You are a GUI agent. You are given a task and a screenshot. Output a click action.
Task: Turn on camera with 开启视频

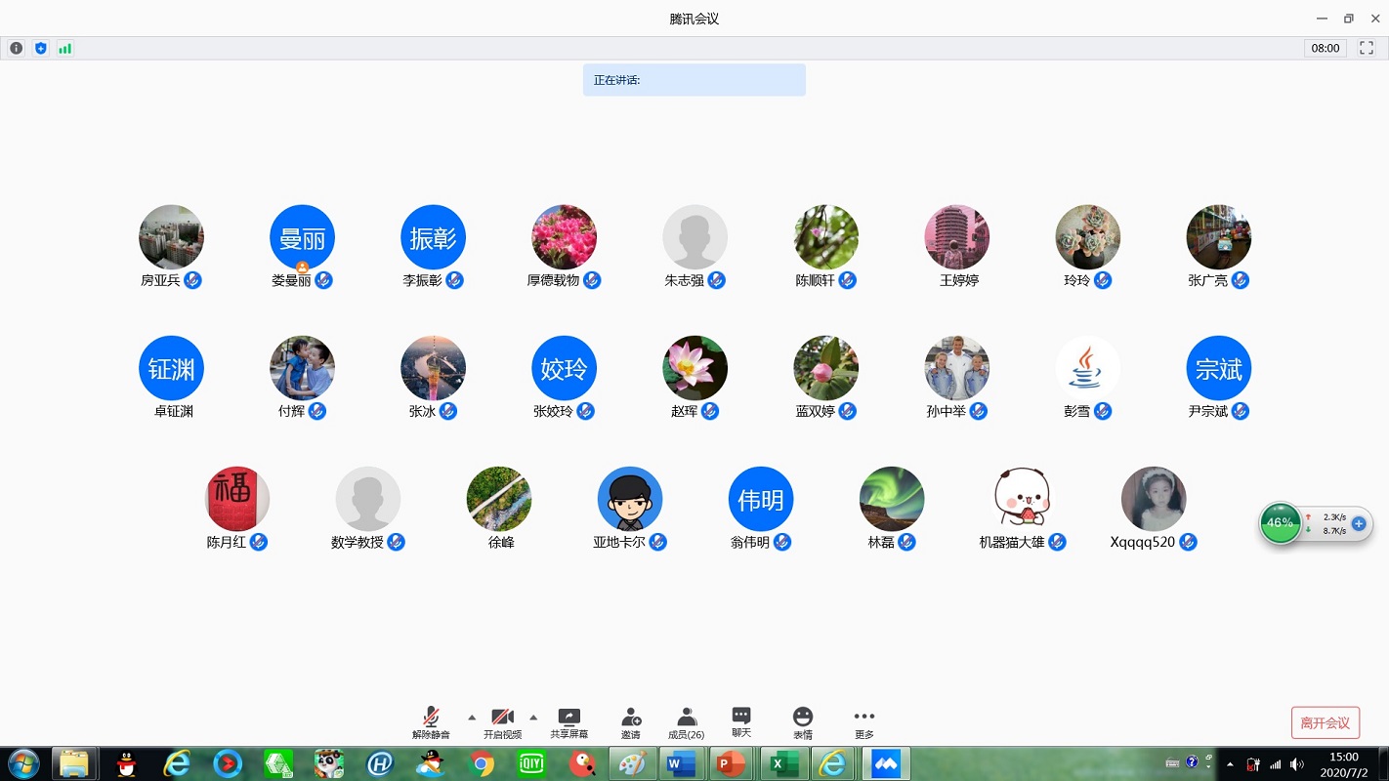click(x=502, y=723)
